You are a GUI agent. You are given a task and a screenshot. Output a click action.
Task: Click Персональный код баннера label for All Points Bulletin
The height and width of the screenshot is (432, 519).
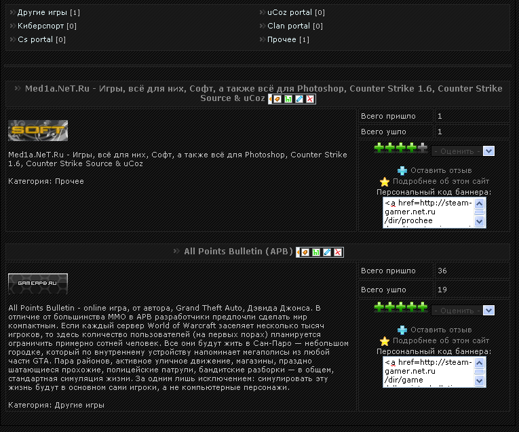(434, 351)
